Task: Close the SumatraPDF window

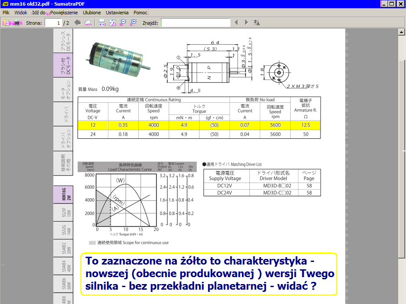Action: point(400,4)
